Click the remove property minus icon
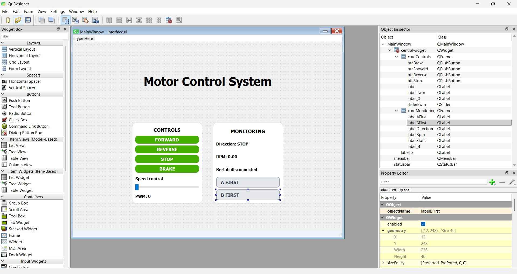Viewport: 517px width, 274px height. (502, 182)
